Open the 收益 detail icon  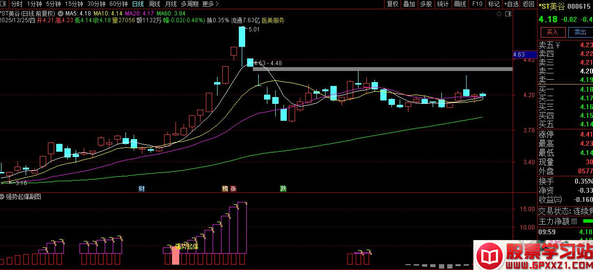tap(558, 199)
